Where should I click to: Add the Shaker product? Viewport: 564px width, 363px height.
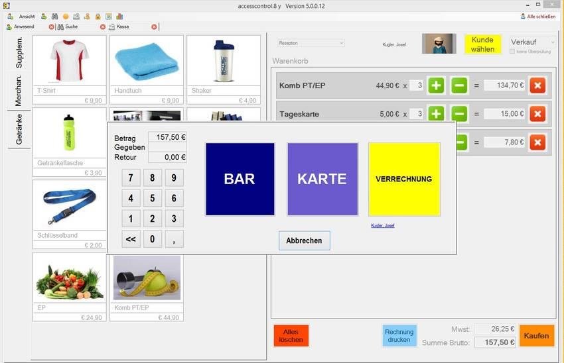[x=224, y=70]
